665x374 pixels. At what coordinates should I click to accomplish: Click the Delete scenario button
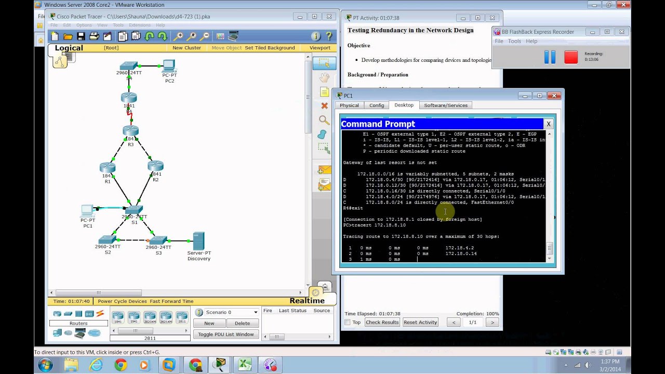[242, 323]
